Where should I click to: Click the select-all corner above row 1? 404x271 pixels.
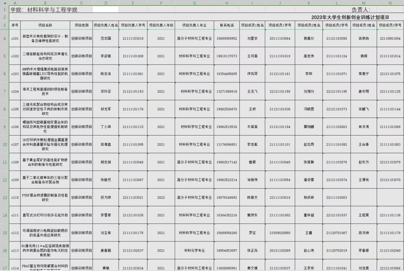pyautogui.click(x=4, y=3)
